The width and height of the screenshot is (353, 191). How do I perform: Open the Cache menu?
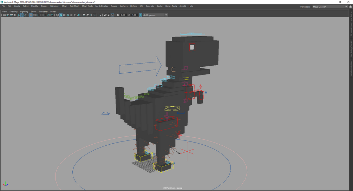[160, 6]
